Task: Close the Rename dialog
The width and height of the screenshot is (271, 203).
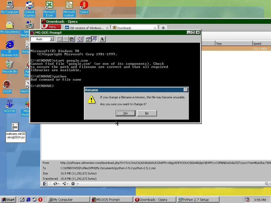Action: [x=186, y=90]
